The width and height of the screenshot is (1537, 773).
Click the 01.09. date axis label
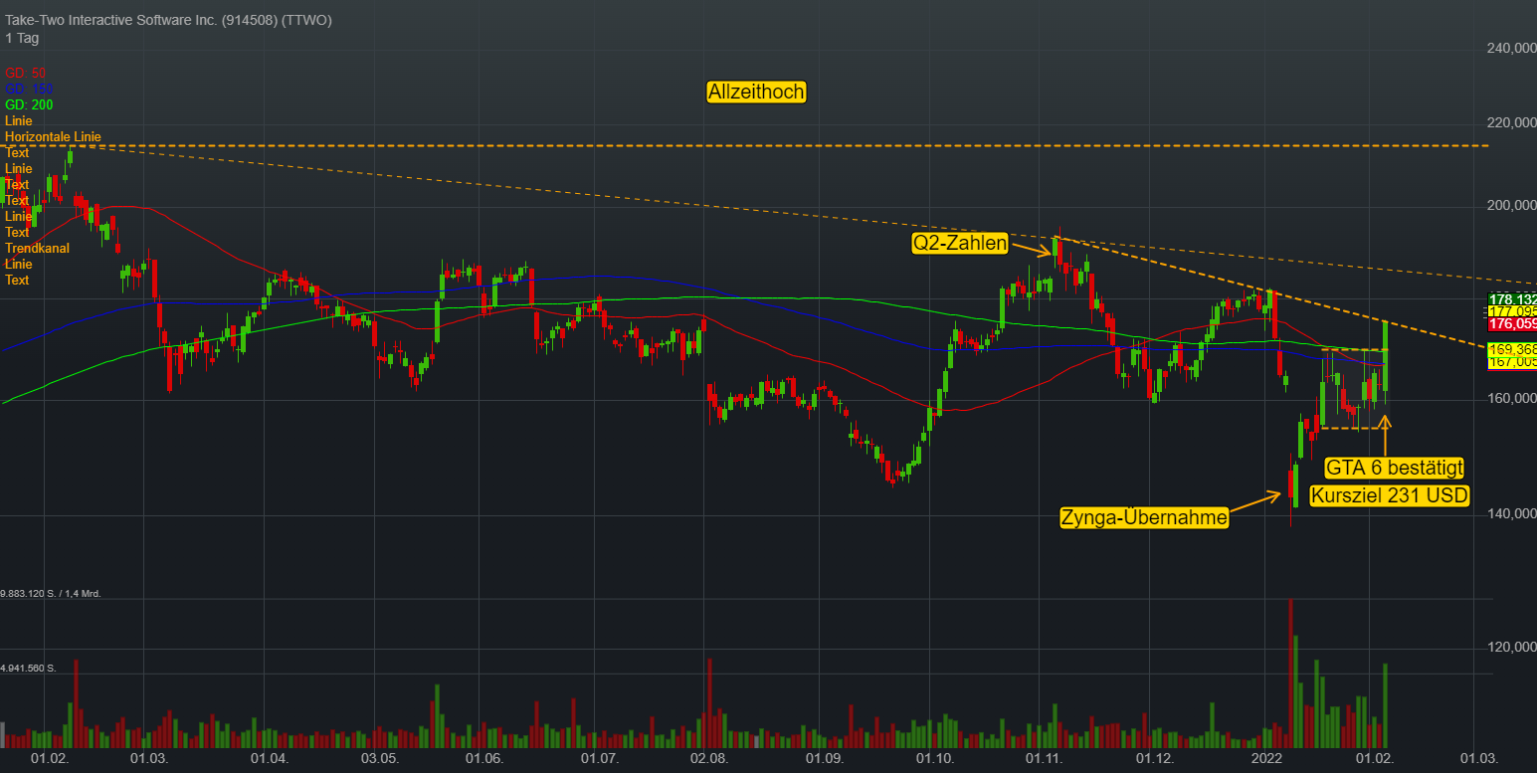(x=825, y=759)
